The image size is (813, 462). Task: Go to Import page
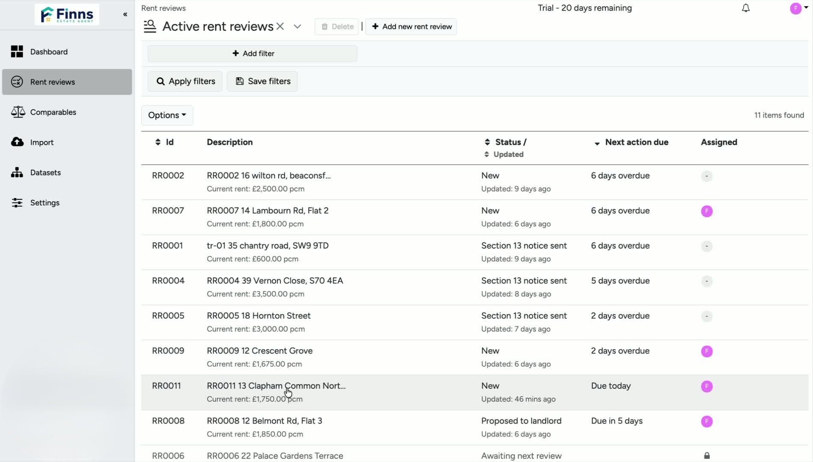click(x=67, y=142)
